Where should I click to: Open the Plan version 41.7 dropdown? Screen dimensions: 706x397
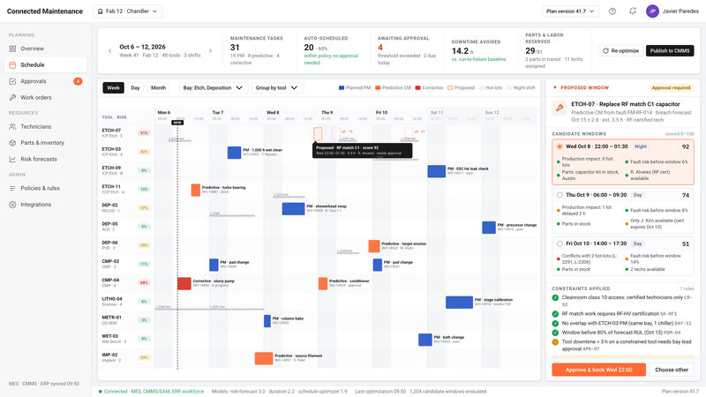(x=570, y=11)
